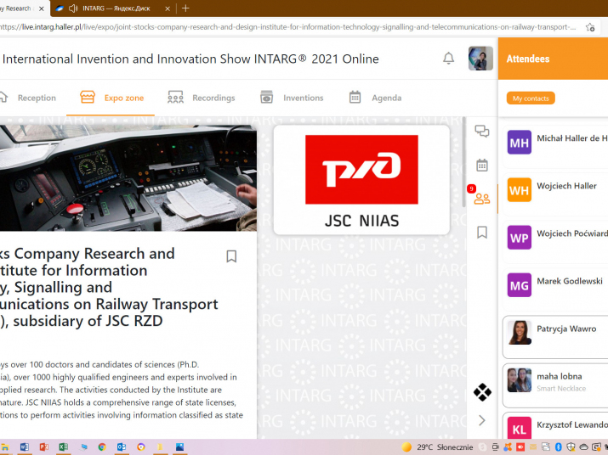Open a new browser tab

[x=185, y=8]
